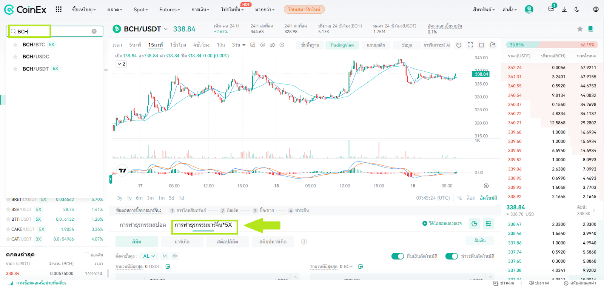Click the 'ยืมเงิน' borrow button
Screen dimensions: 604x286
tap(480, 240)
